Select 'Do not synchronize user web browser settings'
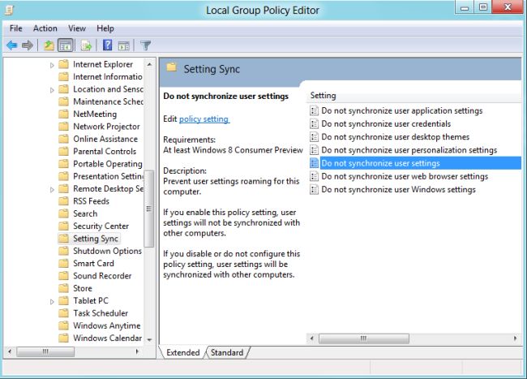 (405, 176)
